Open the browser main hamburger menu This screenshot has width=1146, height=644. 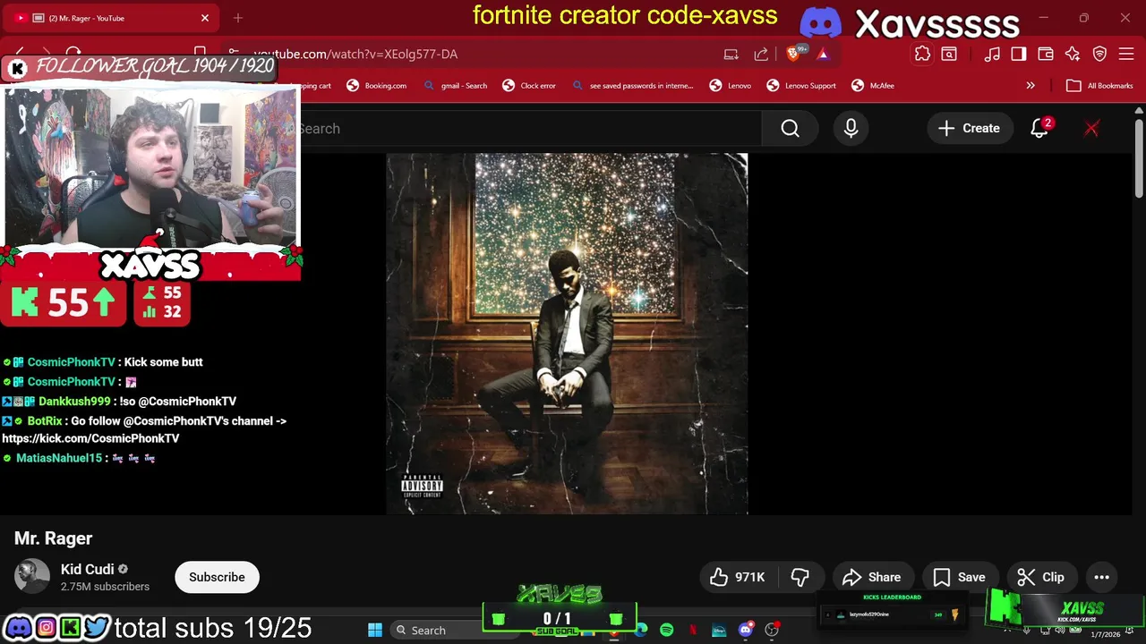tap(1126, 54)
